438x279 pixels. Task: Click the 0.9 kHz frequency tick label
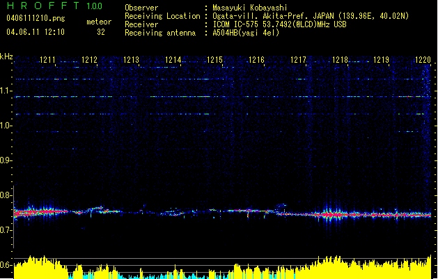click(5, 160)
